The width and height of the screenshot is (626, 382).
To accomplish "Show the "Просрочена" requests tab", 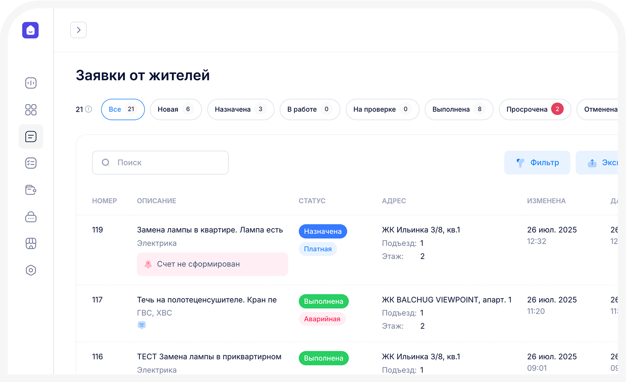I will tap(534, 109).
